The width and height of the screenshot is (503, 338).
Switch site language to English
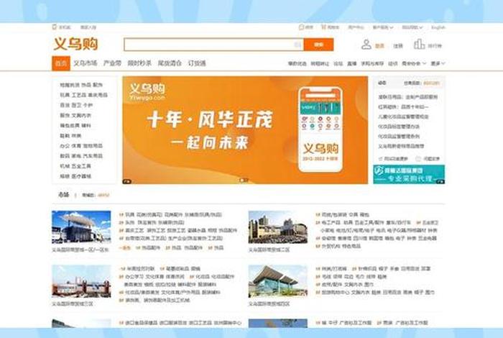[438, 27]
